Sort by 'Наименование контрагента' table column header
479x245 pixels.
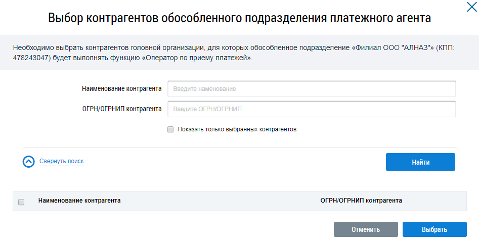[79, 201]
